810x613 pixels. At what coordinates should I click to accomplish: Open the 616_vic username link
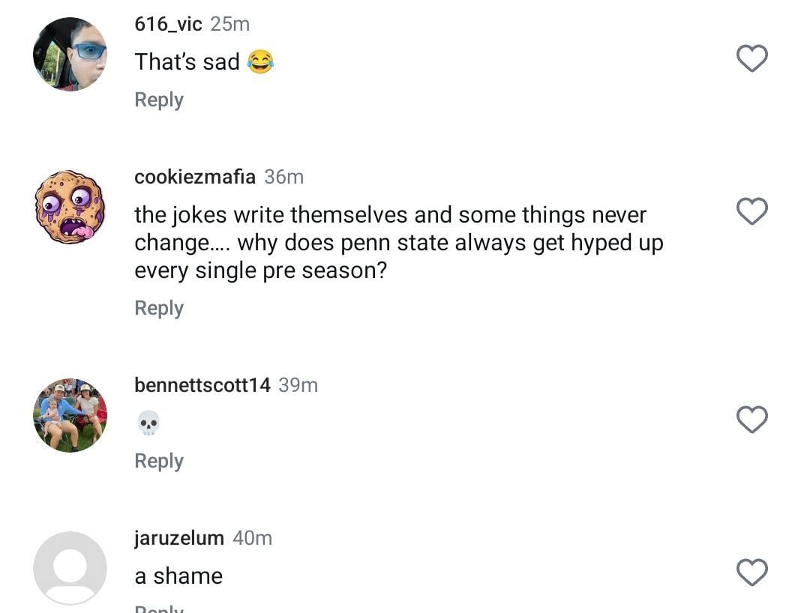click(168, 24)
